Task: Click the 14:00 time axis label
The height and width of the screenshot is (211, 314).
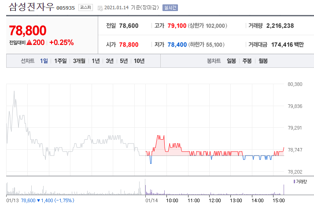Action: (258, 200)
